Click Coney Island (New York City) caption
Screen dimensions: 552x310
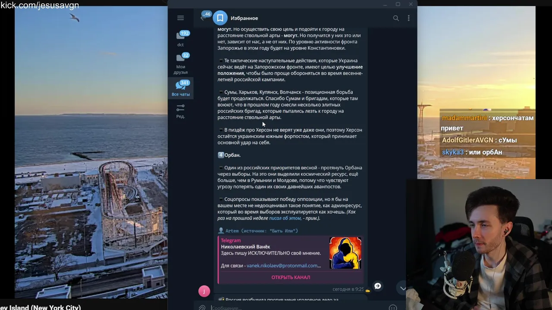[x=41, y=307]
